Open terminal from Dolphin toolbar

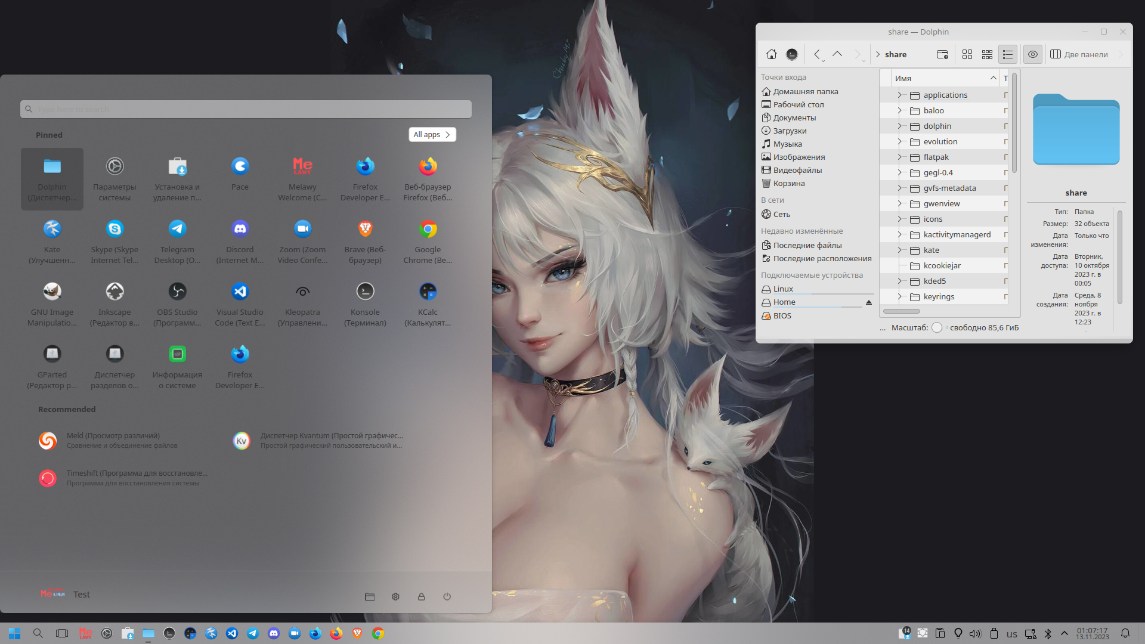[792, 54]
